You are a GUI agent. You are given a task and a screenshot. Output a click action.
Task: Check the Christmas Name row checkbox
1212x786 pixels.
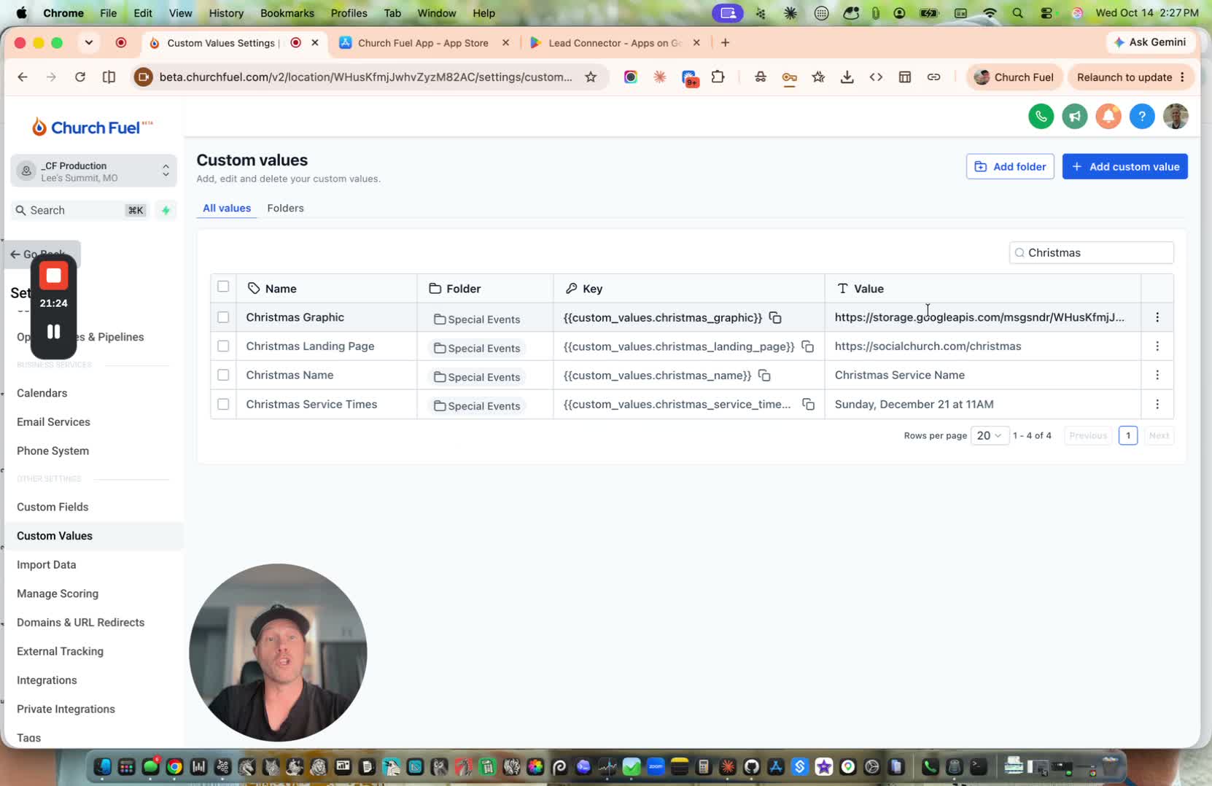pyautogui.click(x=223, y=375)
